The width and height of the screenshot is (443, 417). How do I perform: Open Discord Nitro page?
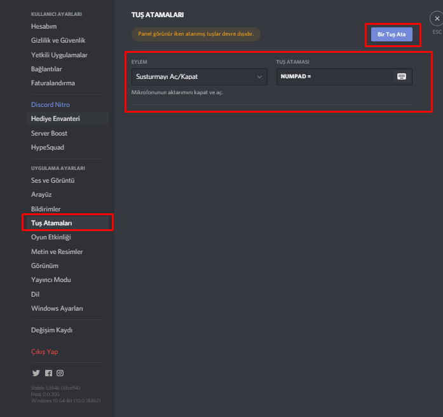pos(50,104)
